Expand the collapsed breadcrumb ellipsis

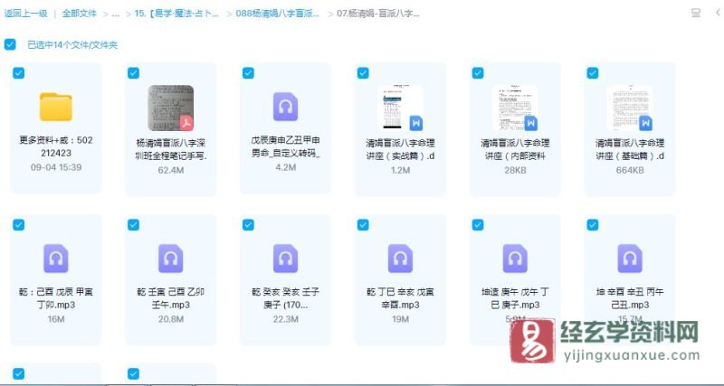(115, 14)
